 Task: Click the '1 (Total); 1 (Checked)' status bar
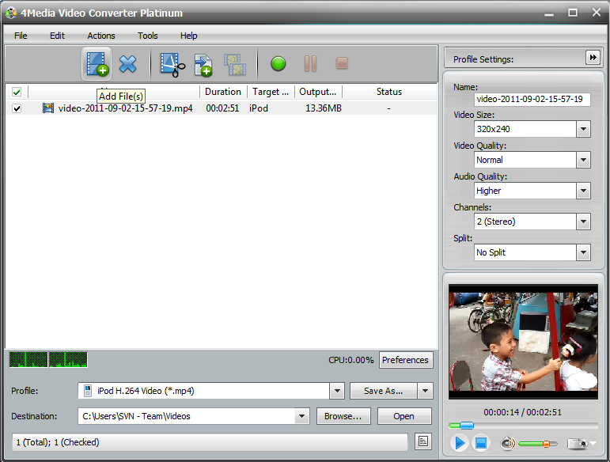click(x=210, y=442)
